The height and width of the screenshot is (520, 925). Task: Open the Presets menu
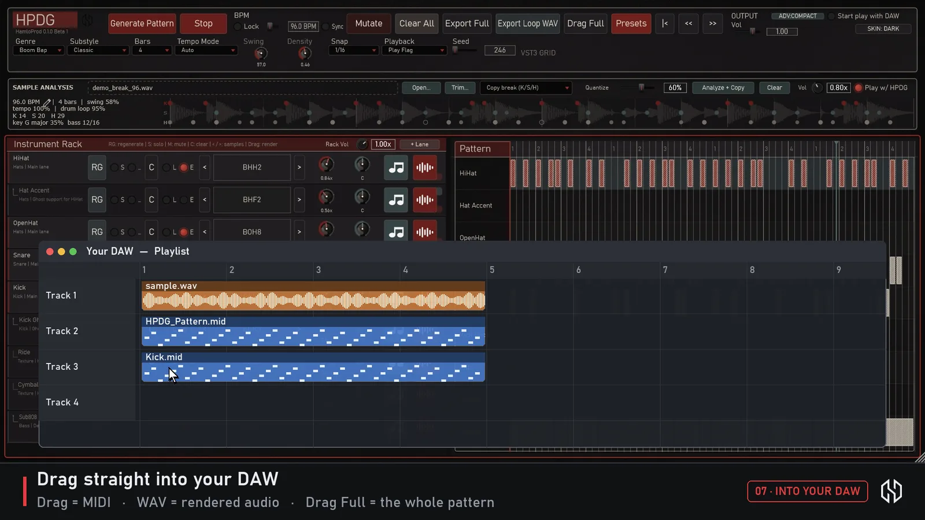(631, 24)
